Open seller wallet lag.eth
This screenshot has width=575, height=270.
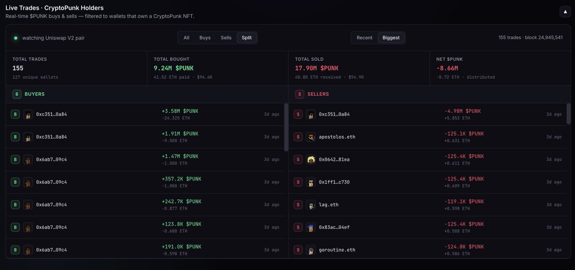(x=329, y=205)
